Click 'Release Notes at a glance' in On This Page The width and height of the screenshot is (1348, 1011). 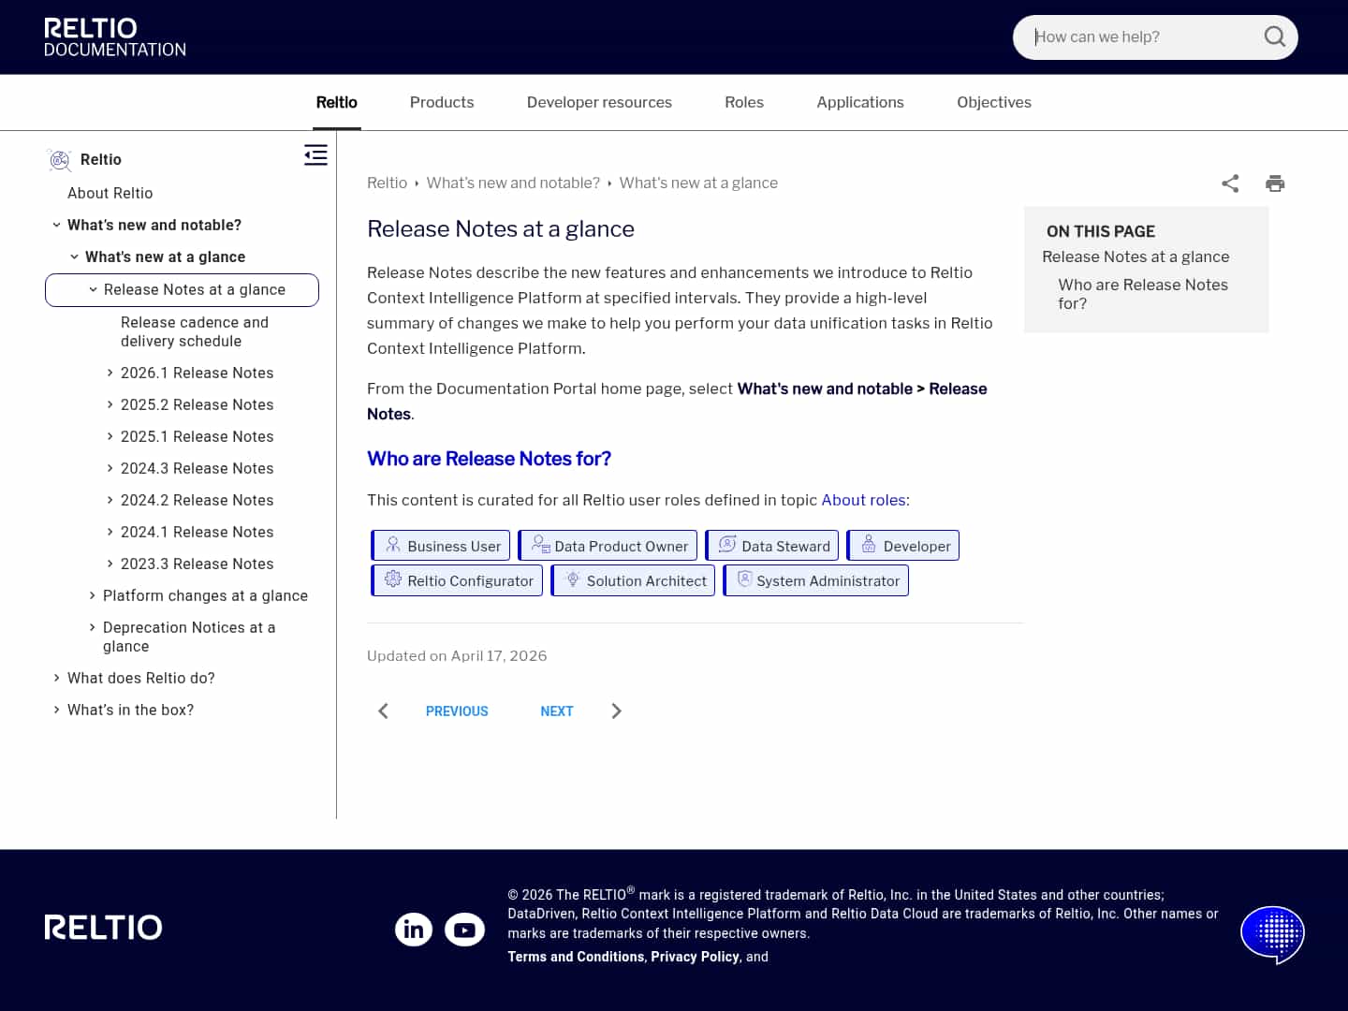(1136, 256)
